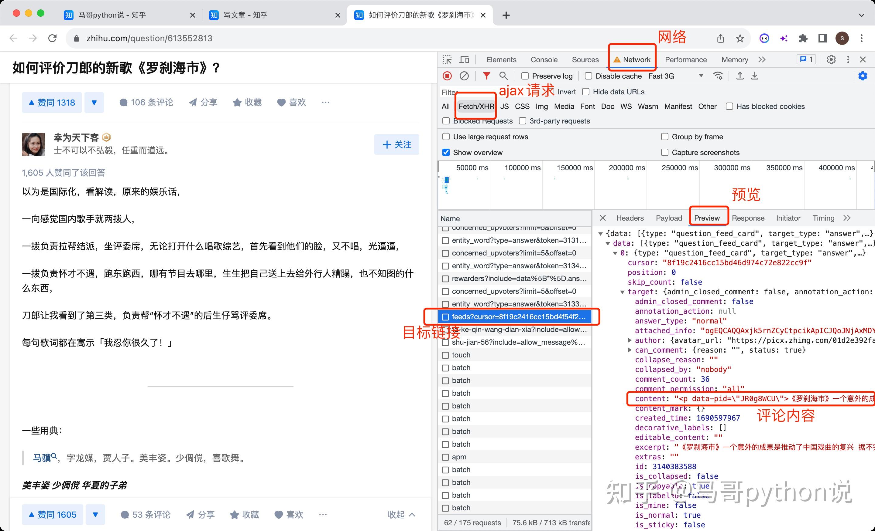Image resolution: width=875 pixels, height=531 pixels.
Task: Check the Hide data URLs checkbox
Action: coord(585,92)
